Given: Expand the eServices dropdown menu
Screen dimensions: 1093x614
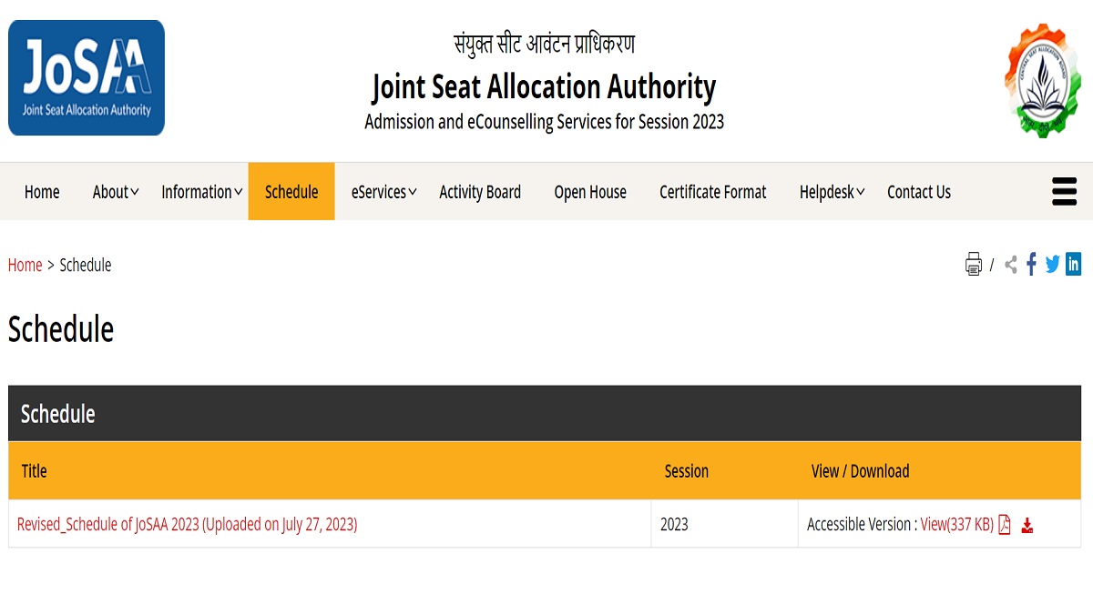Looking at the screenshot, I should pos(384,192).
